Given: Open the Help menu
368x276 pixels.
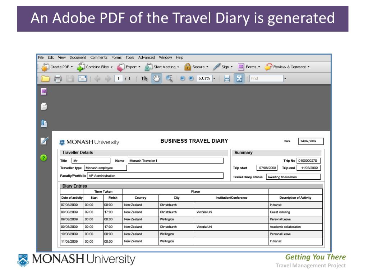Looking at the screenshot, I should (180, 57).
